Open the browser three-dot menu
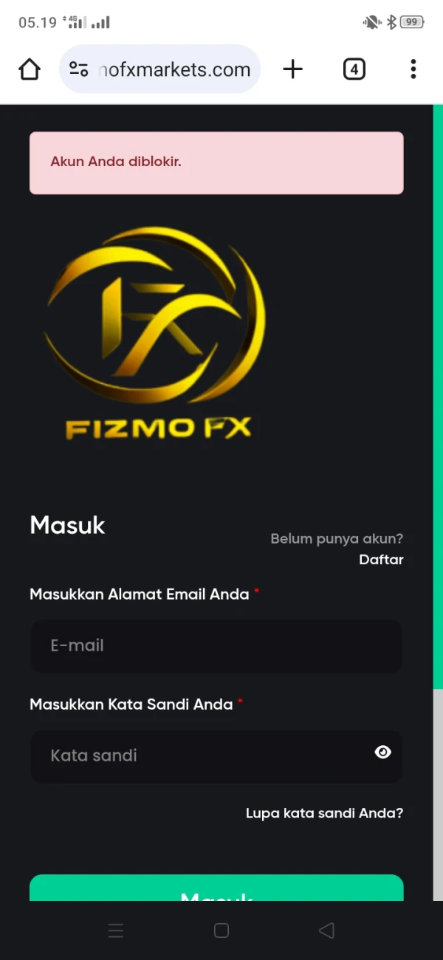 pos(413,69)
